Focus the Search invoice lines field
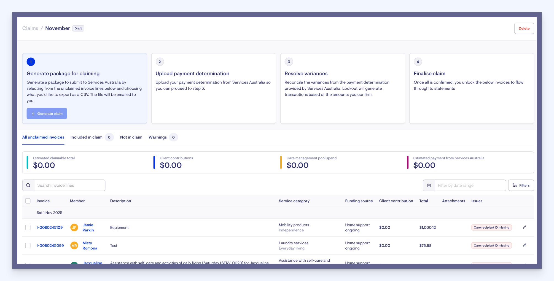554x281 pixels. point(69,185)
